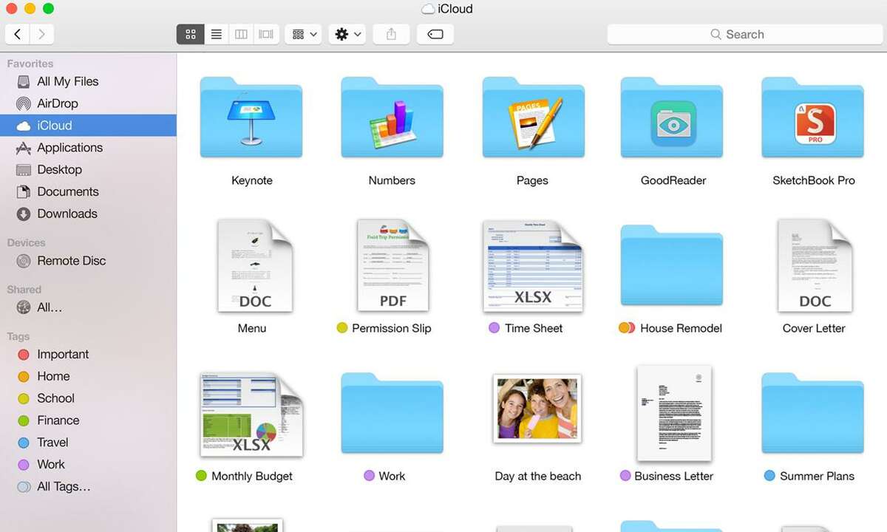Open Downloads from the sidebar
The width and height of the screenshot is (887, 532).
point(89,214)
